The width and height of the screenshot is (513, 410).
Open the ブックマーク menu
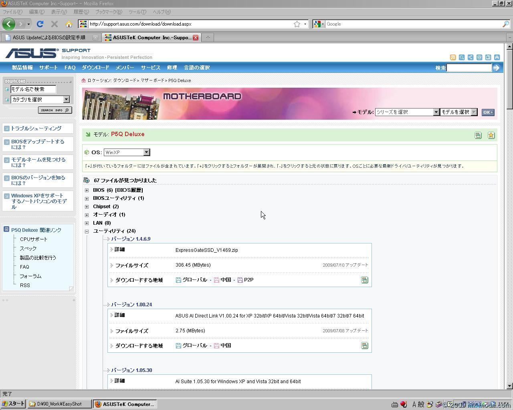point(108,12)
